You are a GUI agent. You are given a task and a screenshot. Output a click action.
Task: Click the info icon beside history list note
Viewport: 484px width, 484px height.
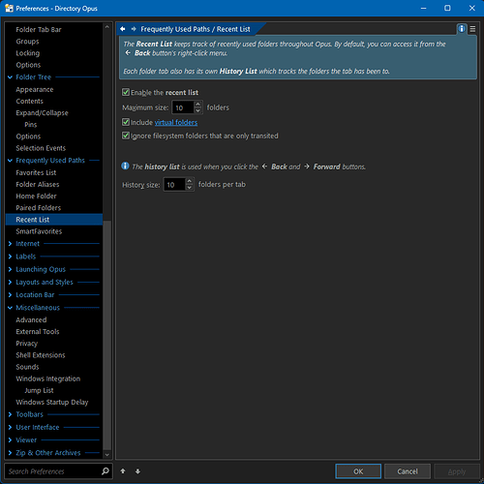(125, 166)
